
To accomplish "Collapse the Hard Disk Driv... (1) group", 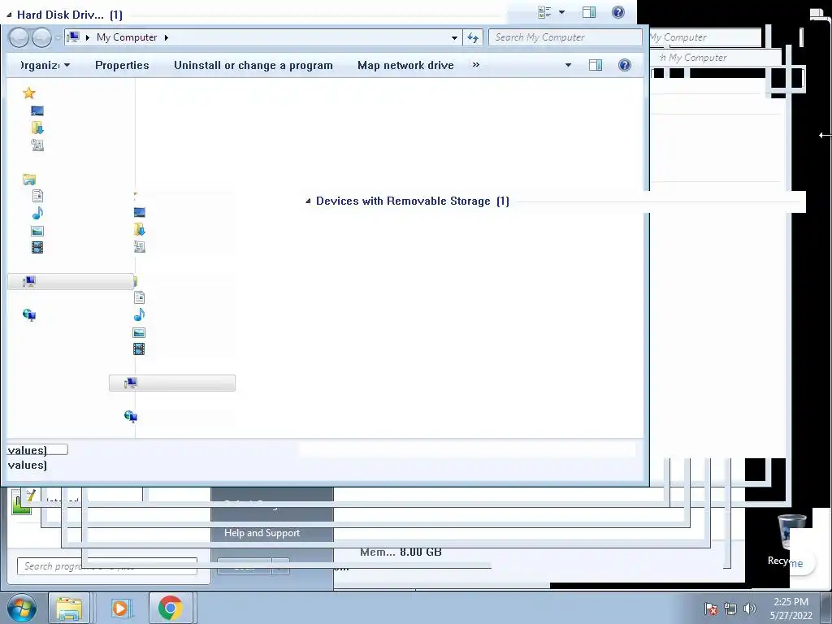I will point(9,15).
